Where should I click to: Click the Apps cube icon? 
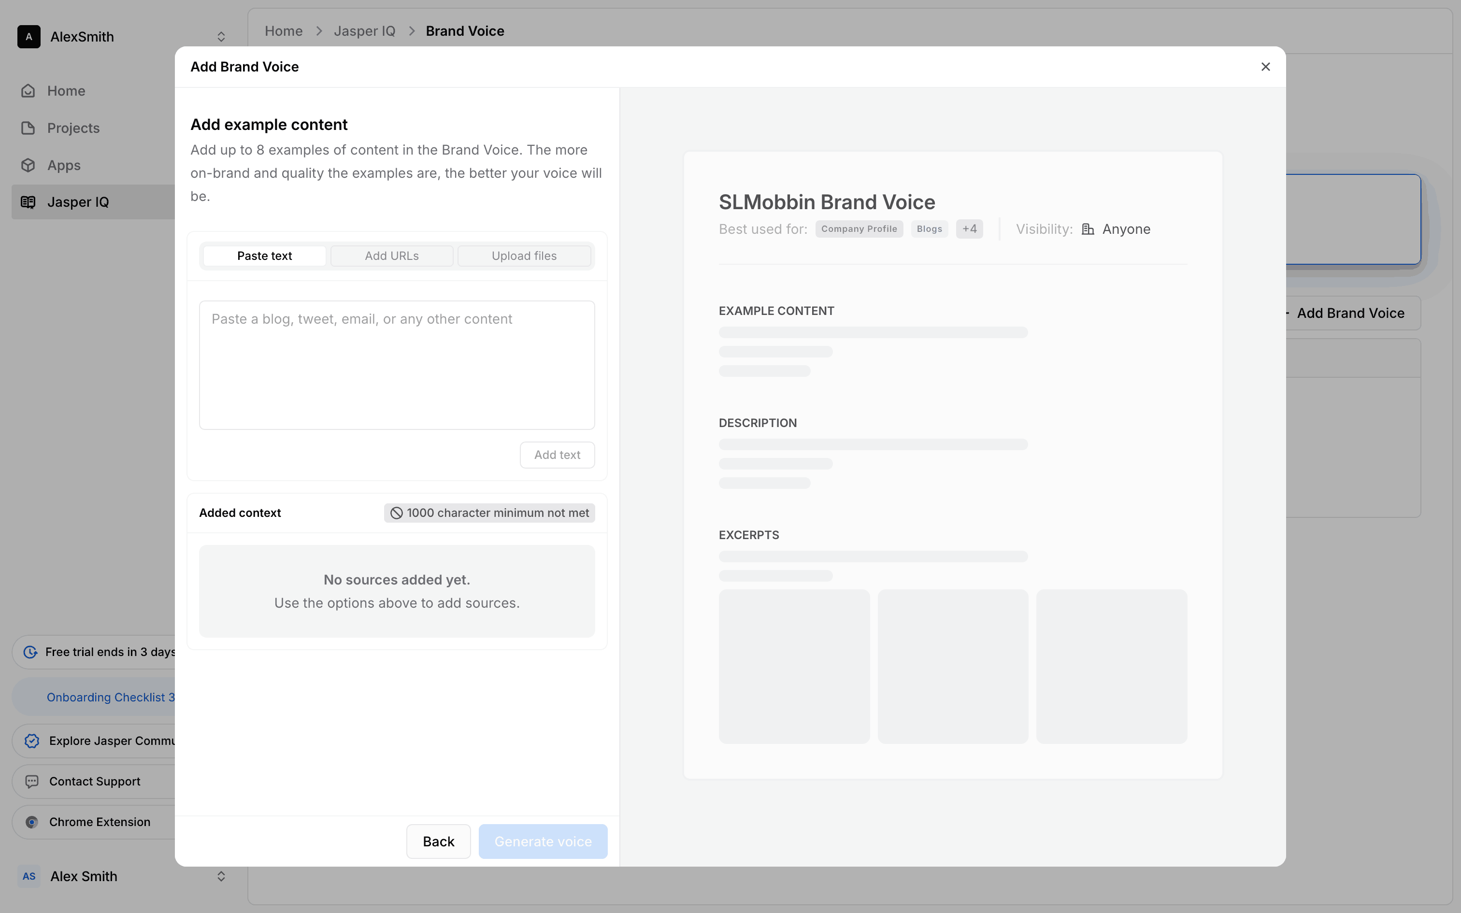29,165
